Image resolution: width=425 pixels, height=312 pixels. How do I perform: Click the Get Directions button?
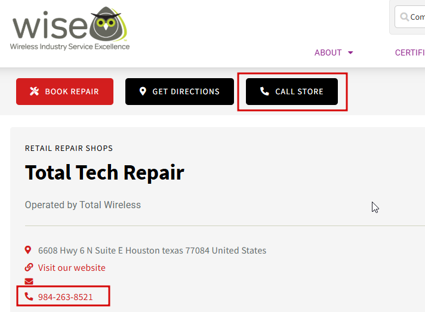180,91
